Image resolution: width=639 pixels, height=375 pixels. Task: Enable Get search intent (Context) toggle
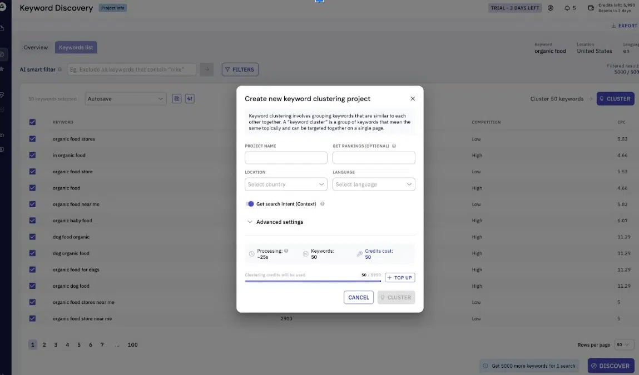tap(250, 204)
